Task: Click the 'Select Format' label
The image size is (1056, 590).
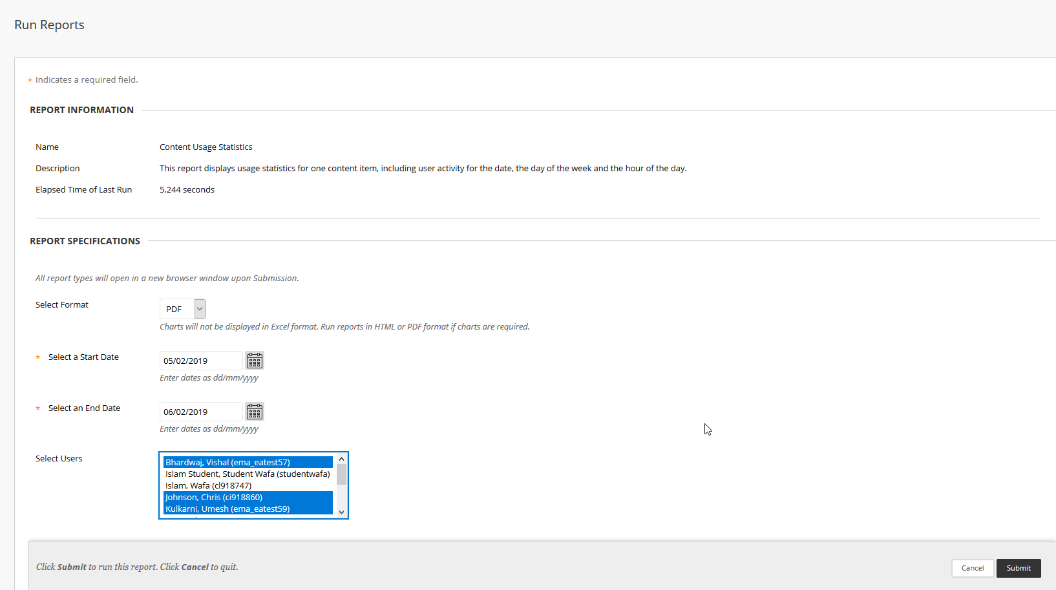Action: point(62,304)
